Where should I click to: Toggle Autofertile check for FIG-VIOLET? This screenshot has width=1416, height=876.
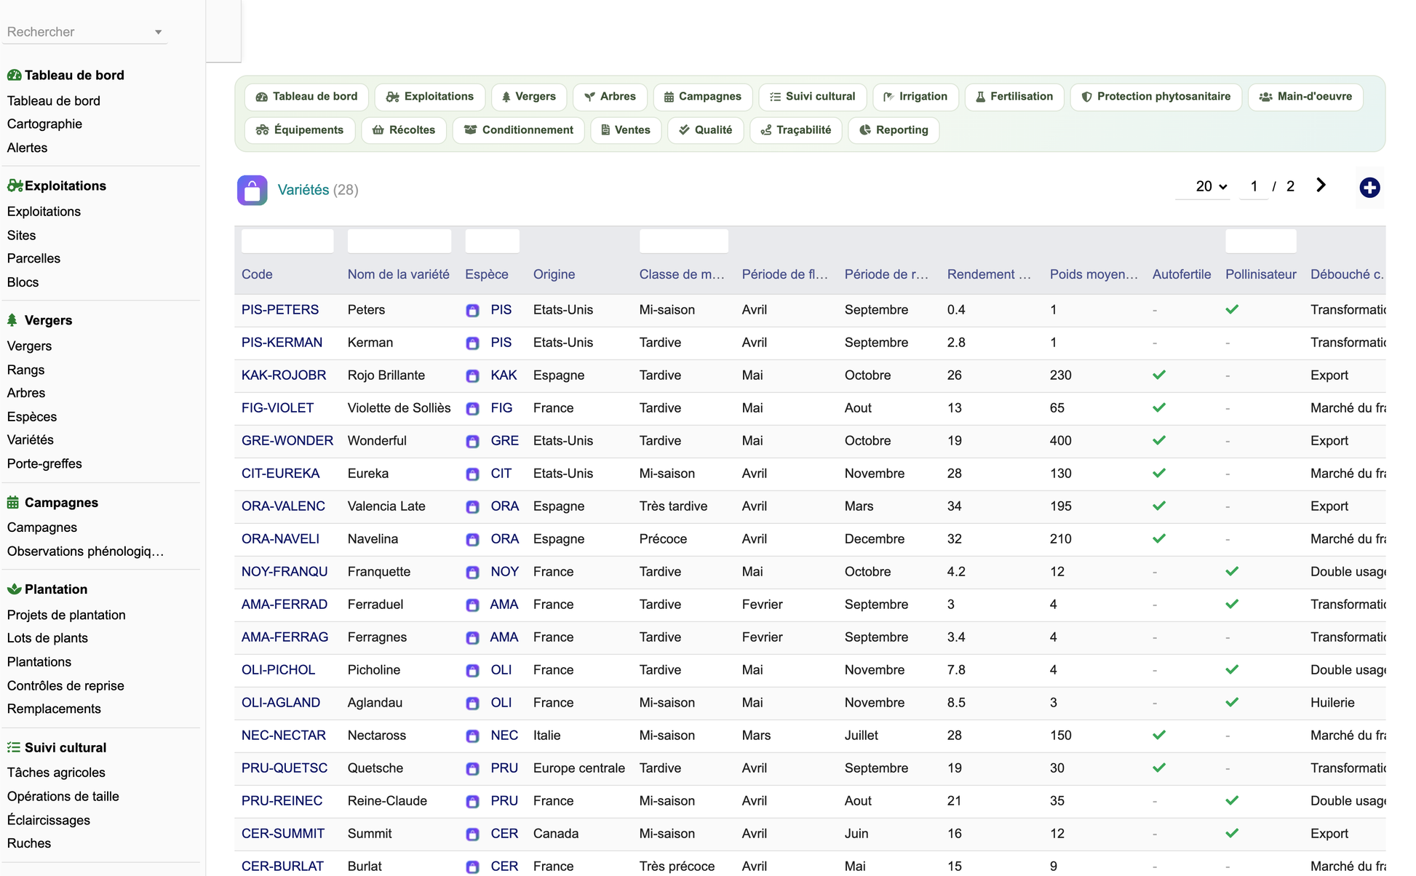[x=1159, y=407]
